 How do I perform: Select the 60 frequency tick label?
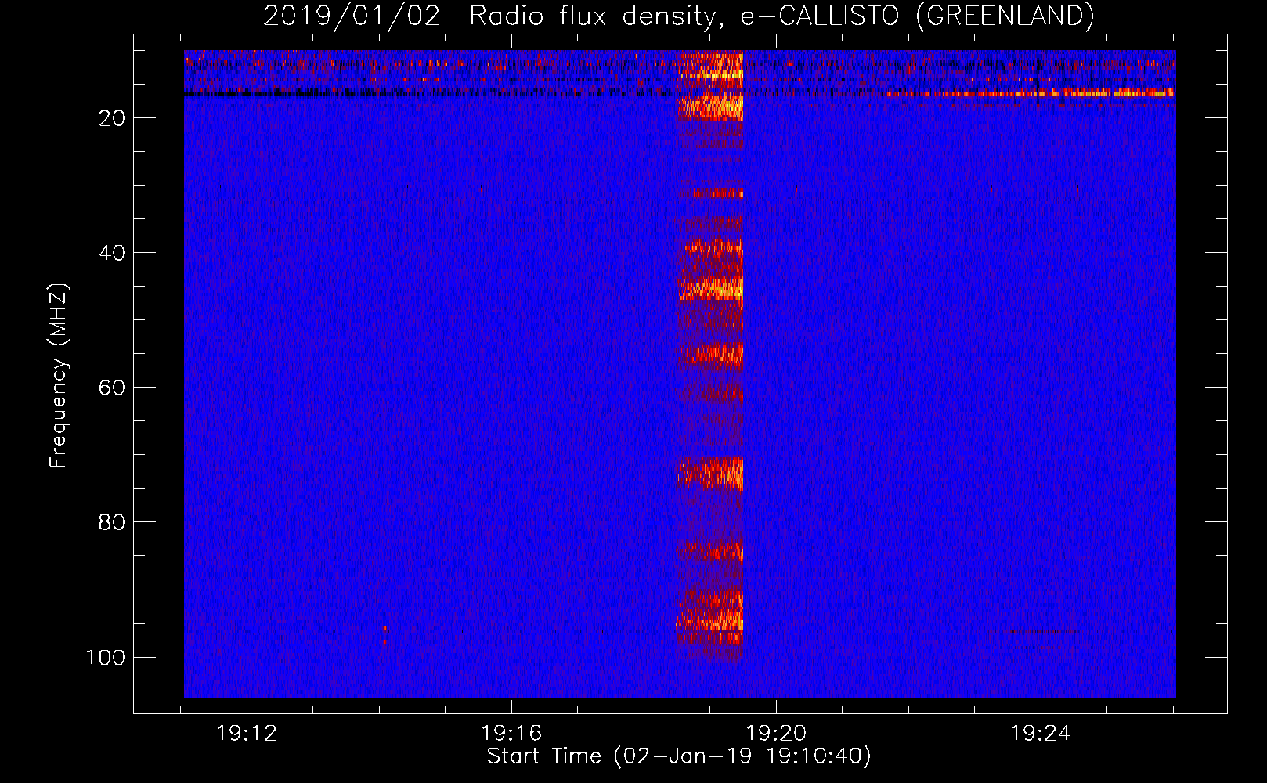[x=112, y=388]
